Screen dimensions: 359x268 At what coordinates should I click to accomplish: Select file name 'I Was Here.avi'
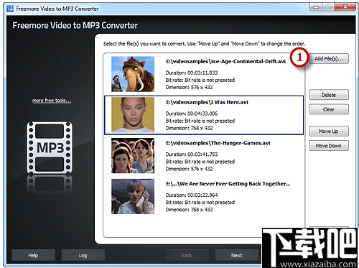coord(207,102)
